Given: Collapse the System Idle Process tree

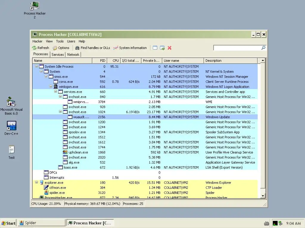Looking at the screenshot, I should pyautogui.click(x=36, y=66).
